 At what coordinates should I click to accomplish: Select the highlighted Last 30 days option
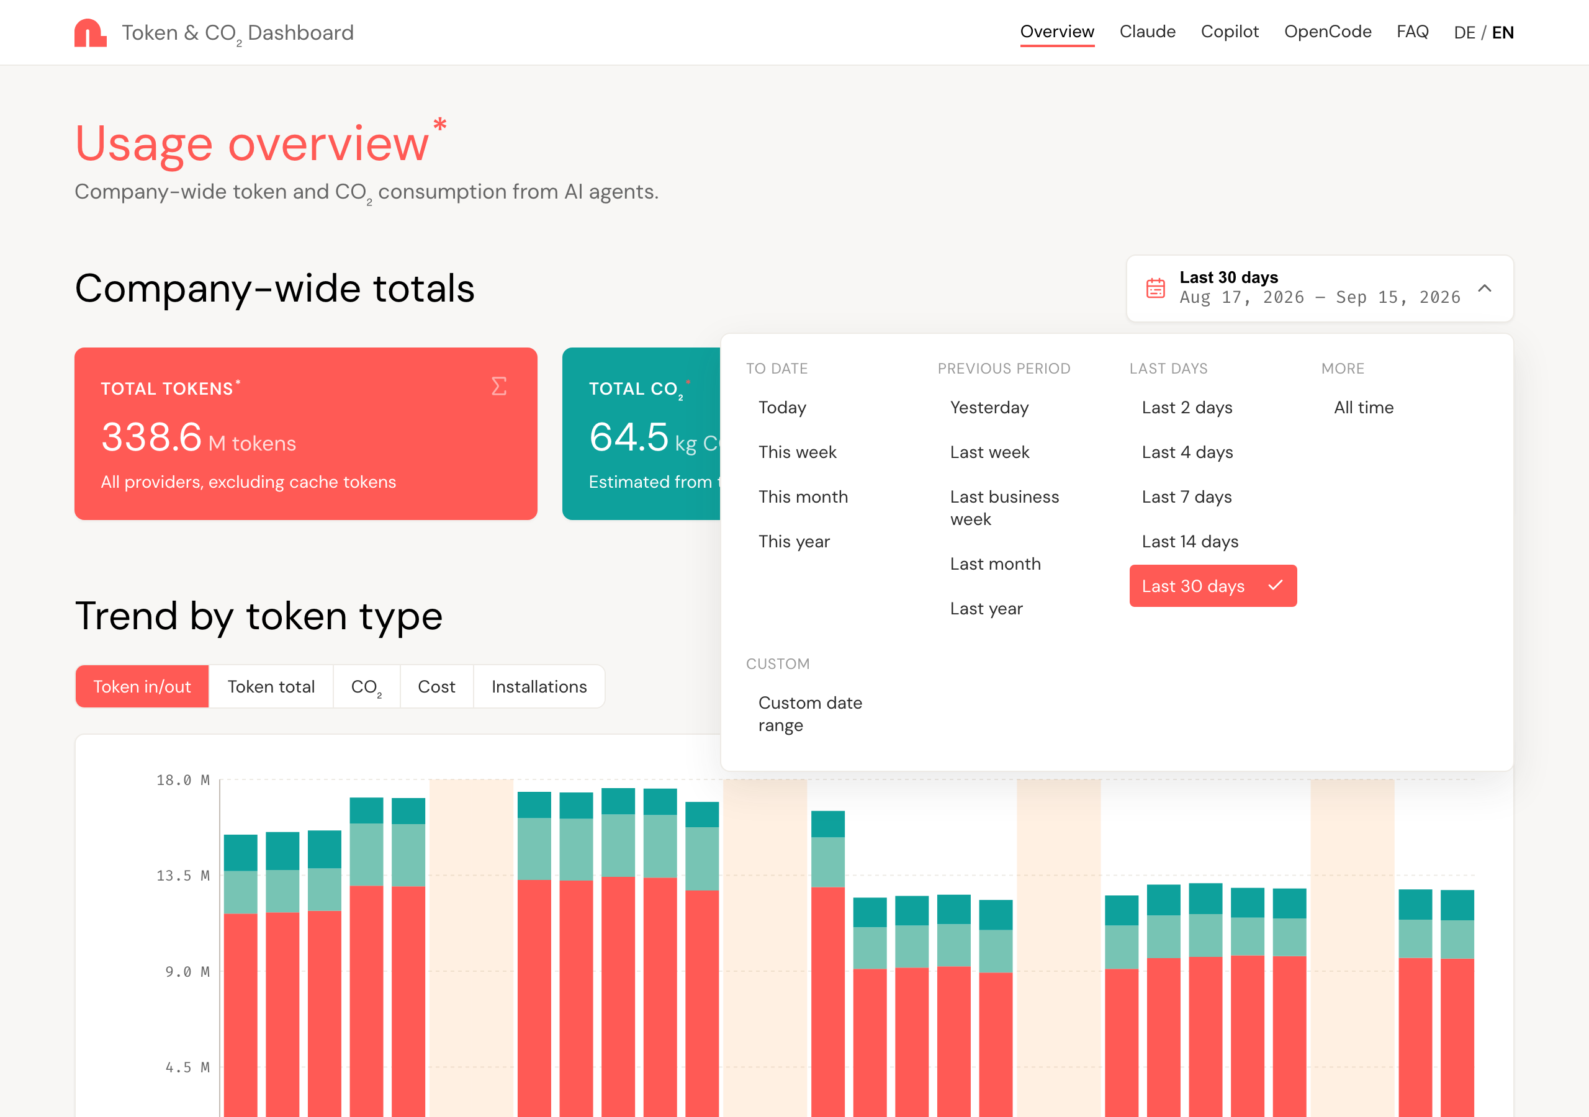point(1213,586)
